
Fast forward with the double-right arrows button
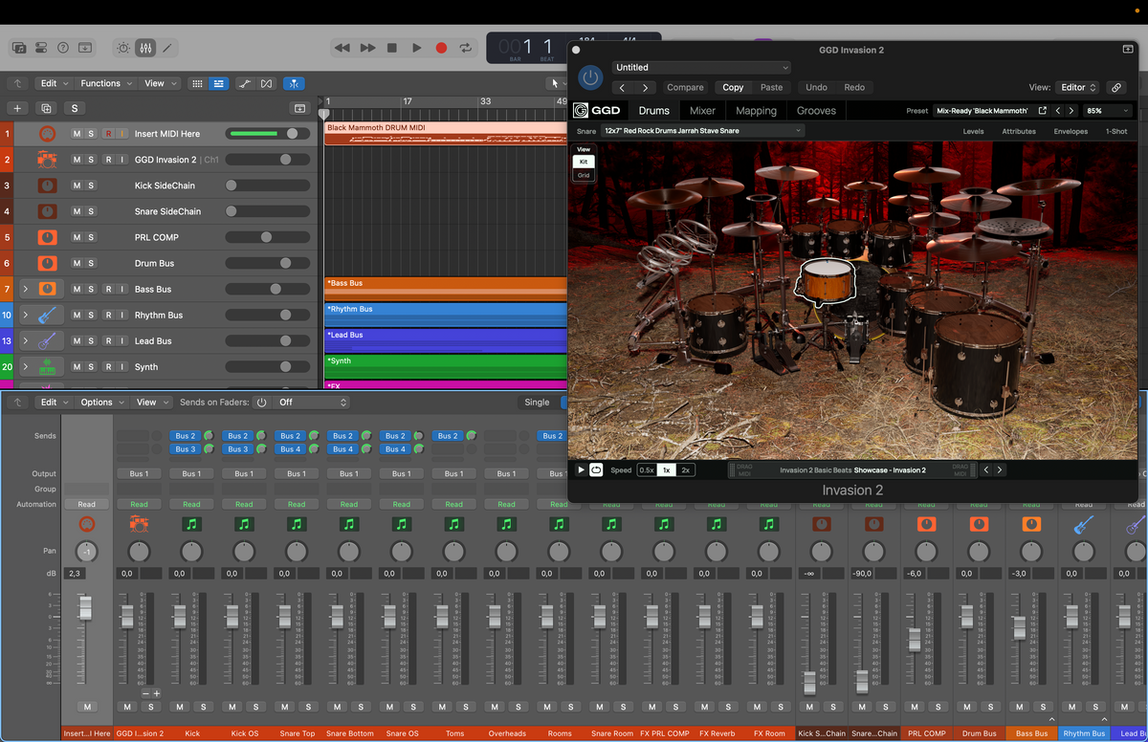pos(366,48)
